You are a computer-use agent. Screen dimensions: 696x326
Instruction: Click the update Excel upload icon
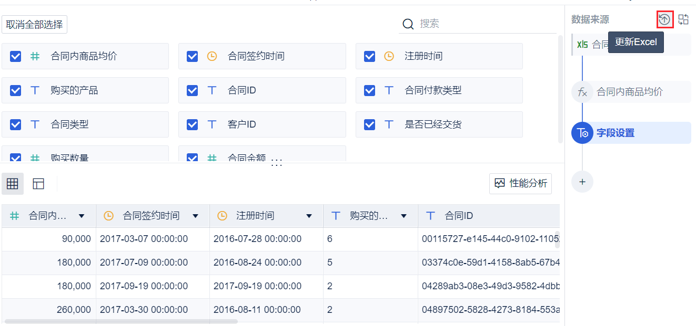pyautogui.click(x=665, y=19)
